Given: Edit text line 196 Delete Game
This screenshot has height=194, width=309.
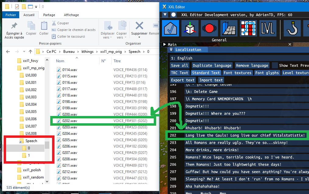Looking at the screenshot, I should coord(247,92).
